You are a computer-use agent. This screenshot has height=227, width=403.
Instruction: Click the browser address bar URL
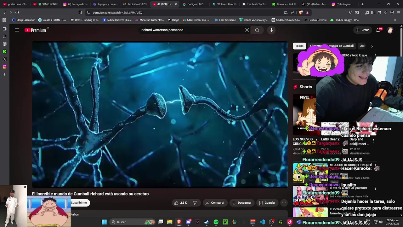coord(117,13)
